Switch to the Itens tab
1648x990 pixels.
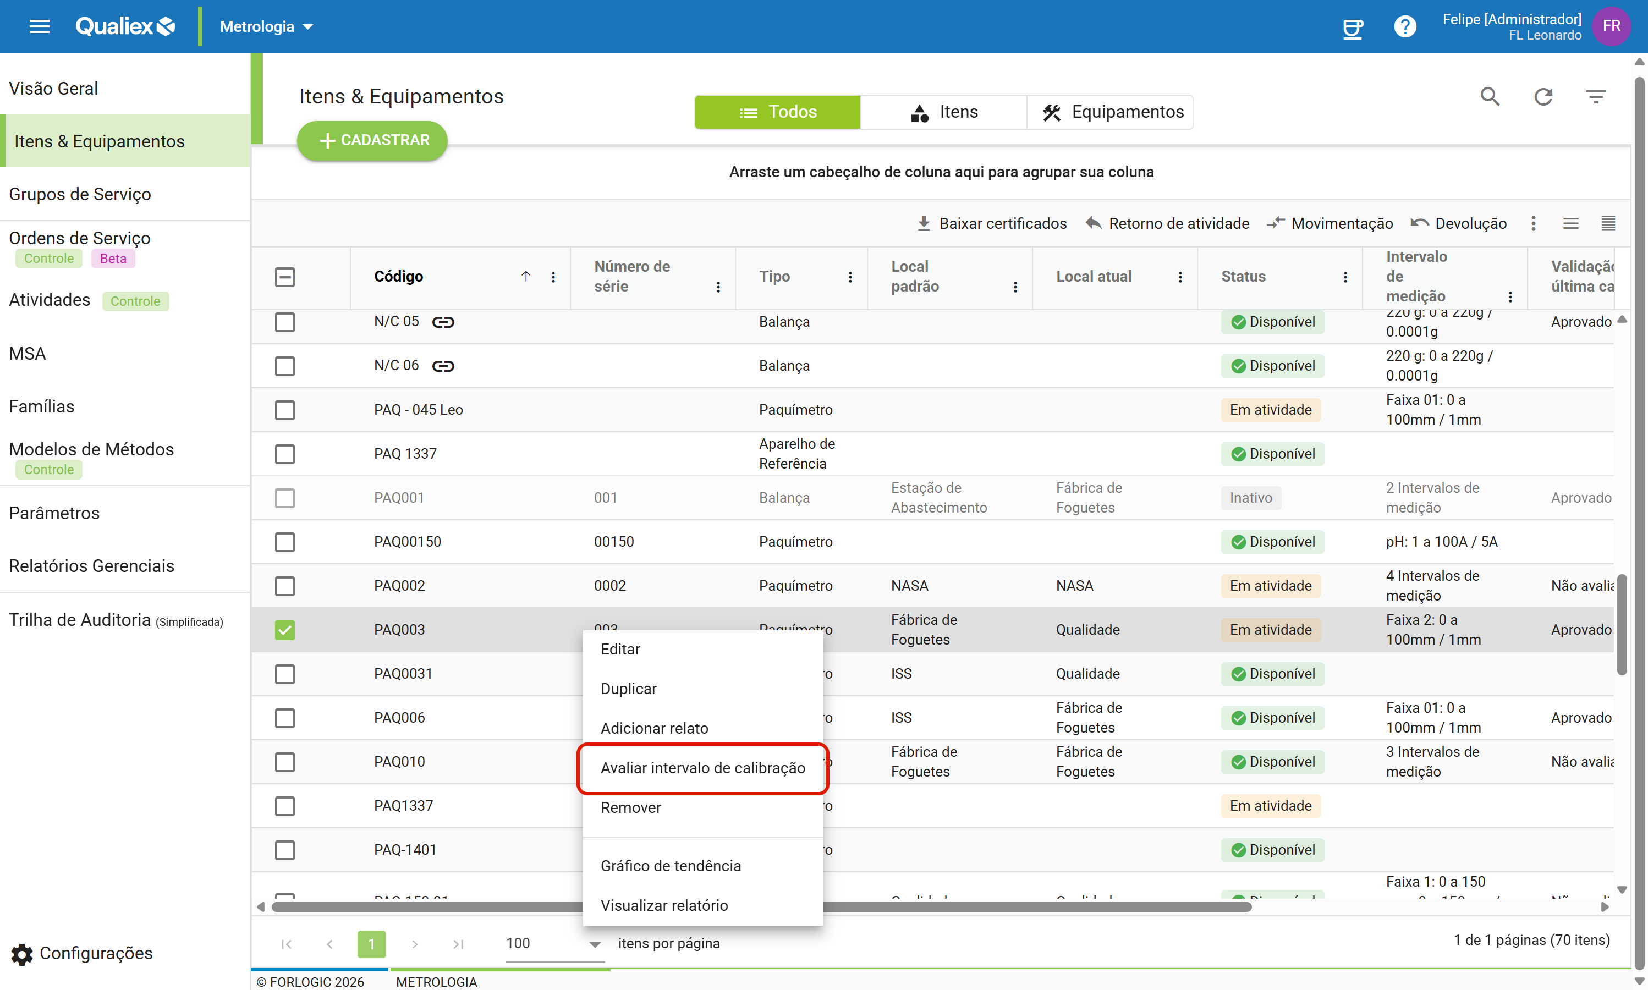943,112
